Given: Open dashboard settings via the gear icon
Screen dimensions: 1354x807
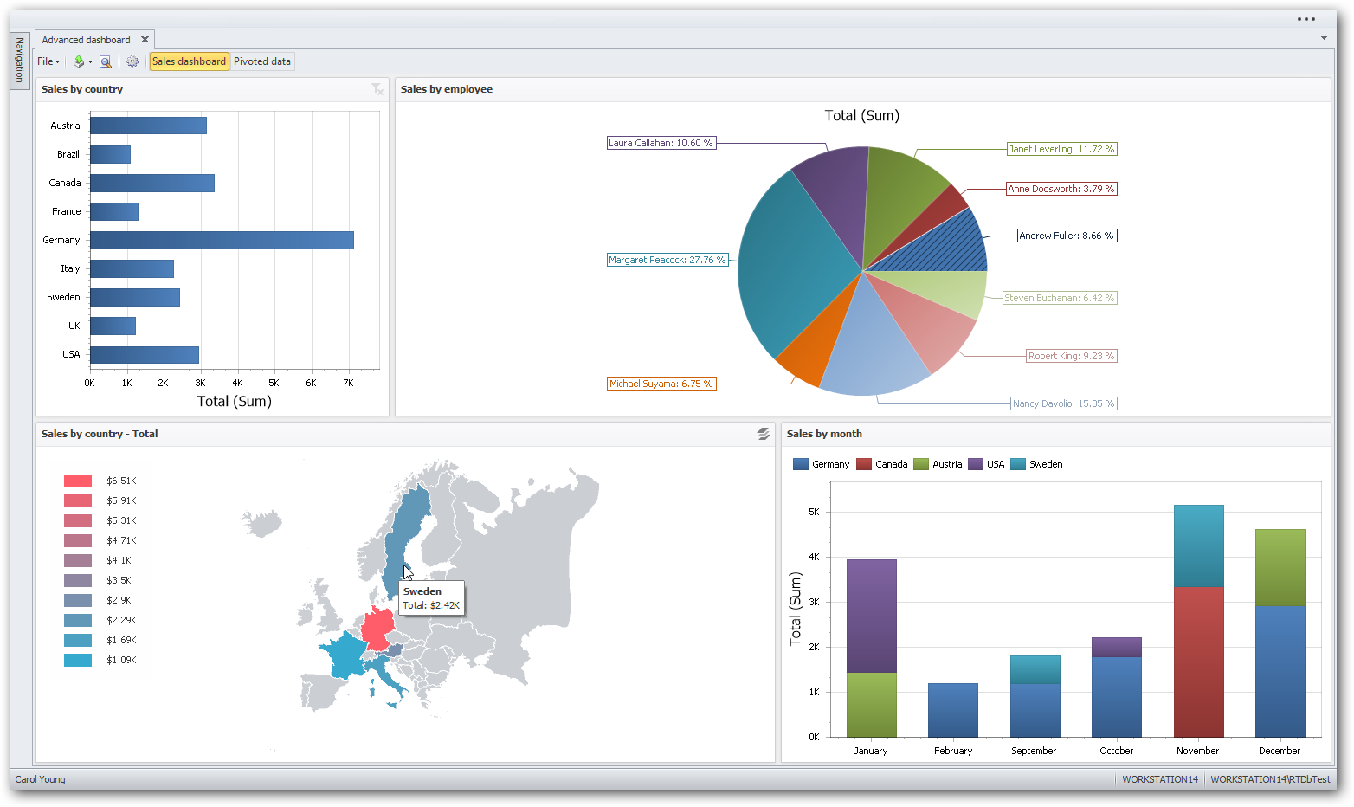Looking at the screenshot, I should (132, 61).
